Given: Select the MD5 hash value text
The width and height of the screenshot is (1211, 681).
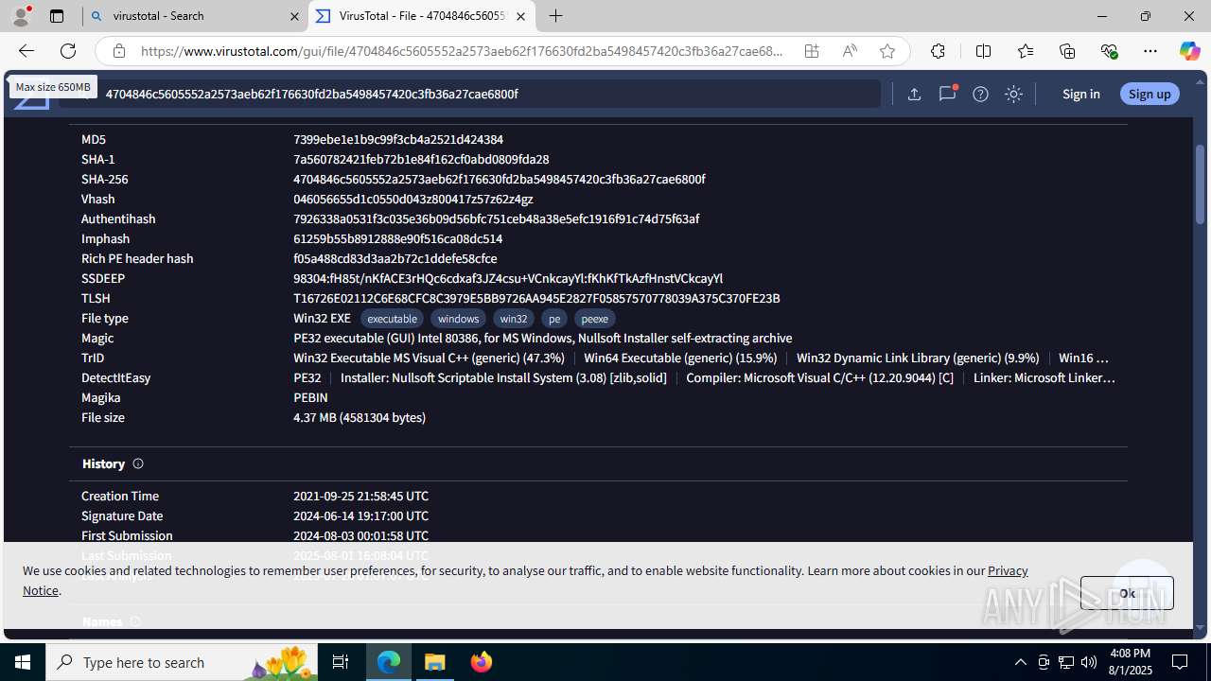Looking at the screenshot, I should click(398, 139).
